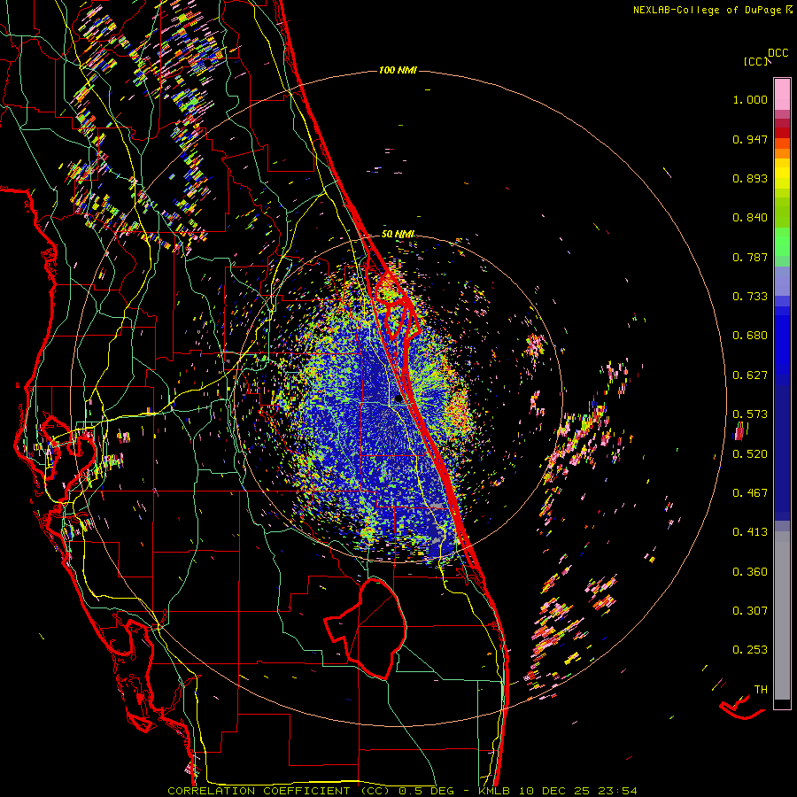Click the 0.520 scale value
797x797 pixels.
(750, 454)
